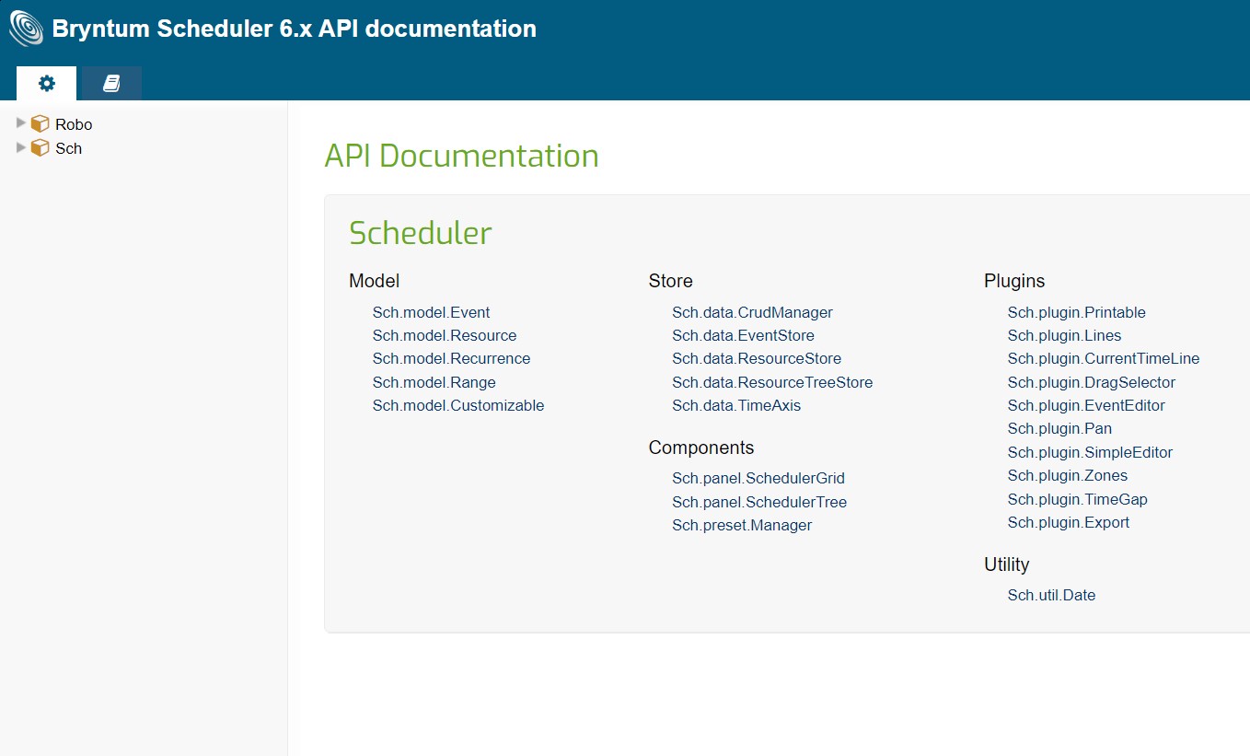Click the Components section heading
The height and width of the screenshot is (756, 1250).
pyautogui.click(x=700, y=448)
